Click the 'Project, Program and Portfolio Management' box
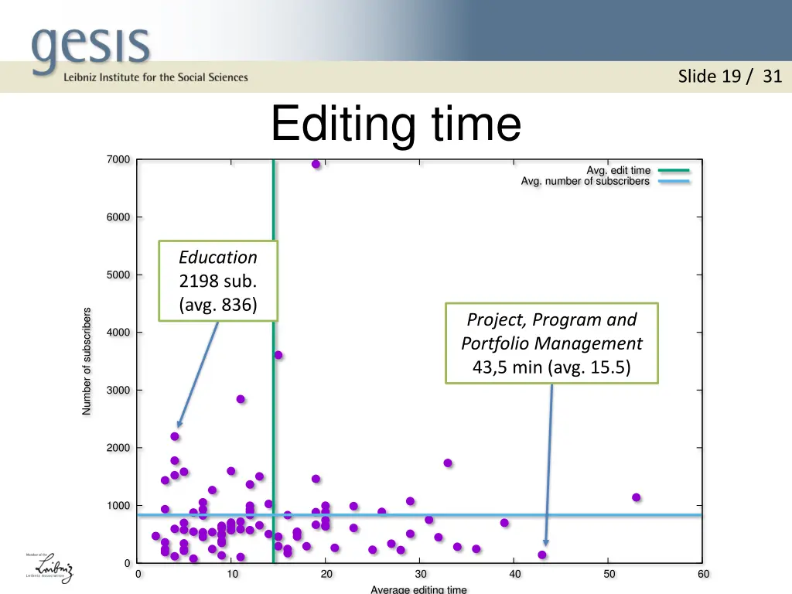This screenshot has height=594, width=792. [551, 343]
